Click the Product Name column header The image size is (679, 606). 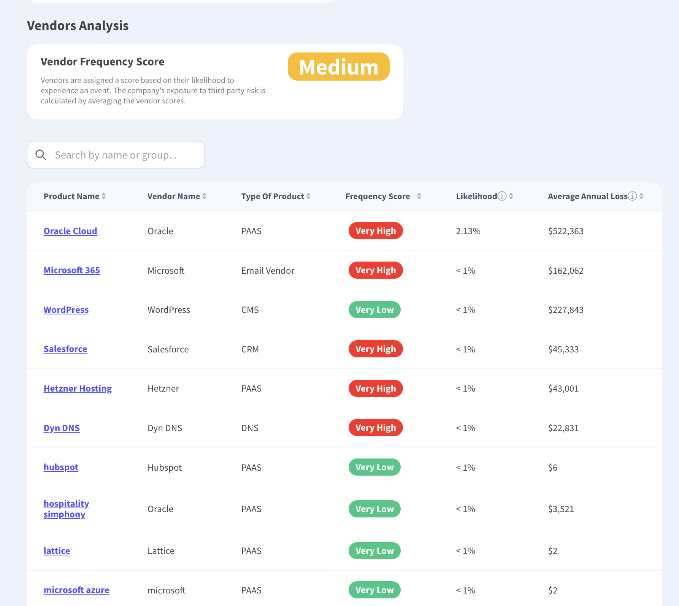tap(71, 196)
